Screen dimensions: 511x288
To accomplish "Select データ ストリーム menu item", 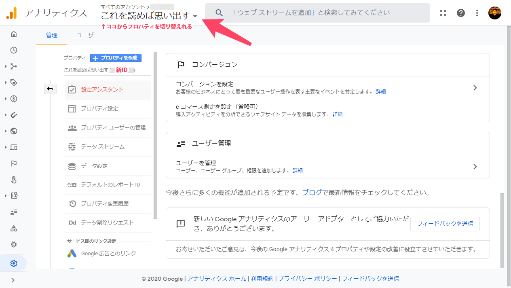I will pyautogui.click(x=108, y=146).
